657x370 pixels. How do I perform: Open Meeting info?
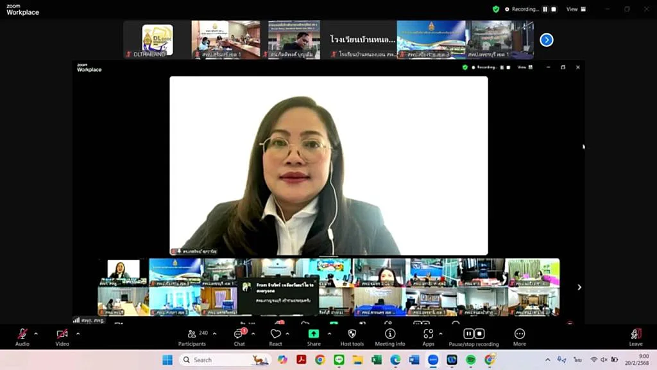click(x=390, y=337)
